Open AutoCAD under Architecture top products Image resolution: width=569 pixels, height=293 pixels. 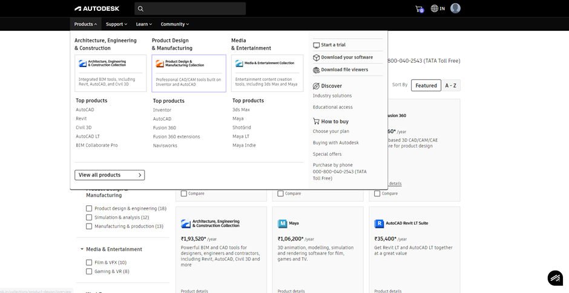pos(85,110)
